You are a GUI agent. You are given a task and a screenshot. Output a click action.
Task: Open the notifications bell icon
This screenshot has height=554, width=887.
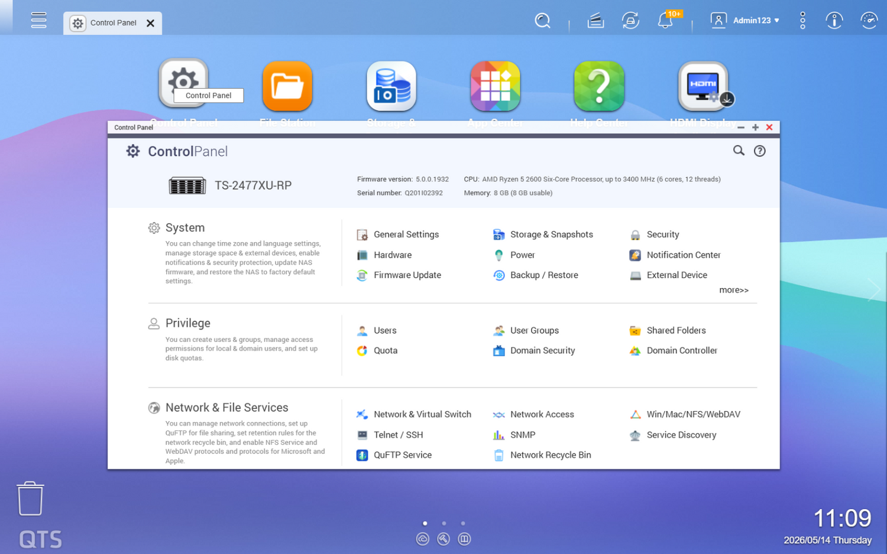[x=665, y=21]
